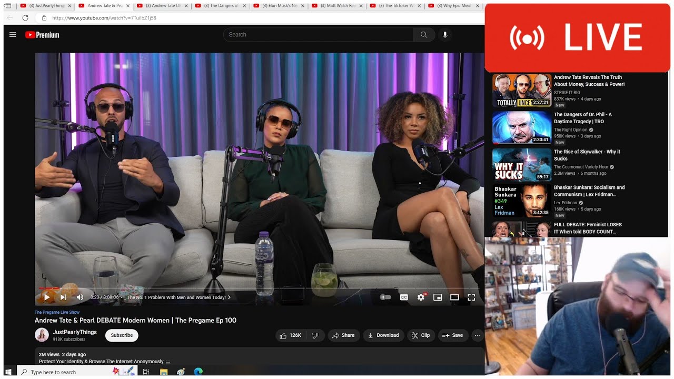674x379 pixels.
Task: Start voice search with the microphone icon
Action: coord(445,35)
